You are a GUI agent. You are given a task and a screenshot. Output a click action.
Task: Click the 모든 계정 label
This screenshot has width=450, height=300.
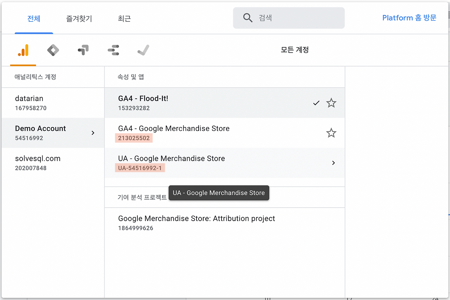click(x=295, y=50)
